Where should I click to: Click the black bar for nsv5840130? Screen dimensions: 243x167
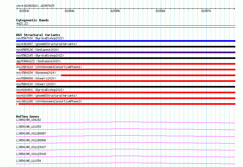pos(126,87)
